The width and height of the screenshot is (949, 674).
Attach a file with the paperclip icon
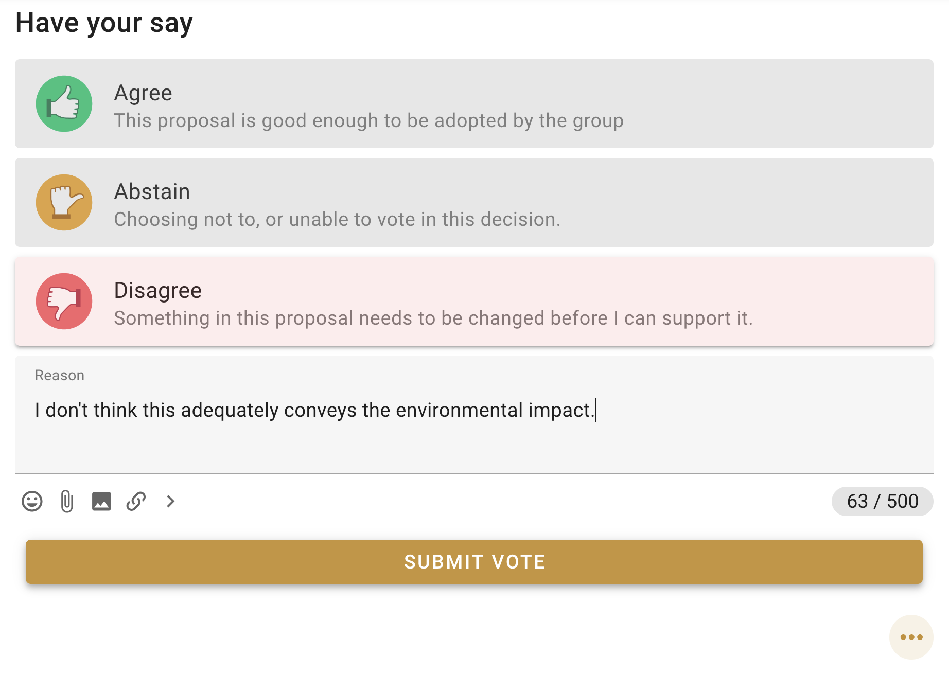pos(67,501)
